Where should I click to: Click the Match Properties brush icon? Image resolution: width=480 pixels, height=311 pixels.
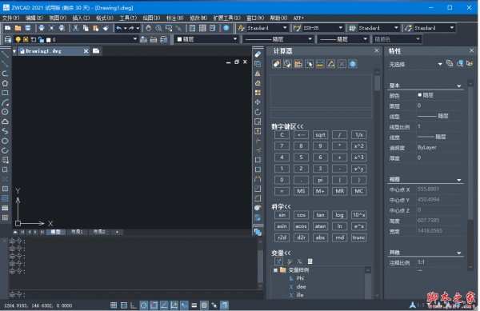point(106,28)
